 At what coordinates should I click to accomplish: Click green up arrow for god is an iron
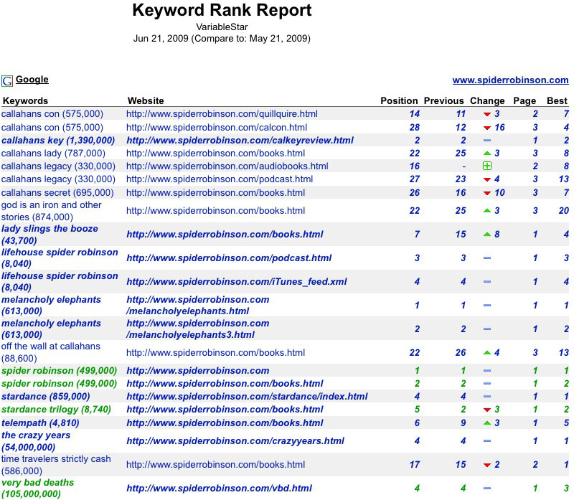[x=487, y=210]
